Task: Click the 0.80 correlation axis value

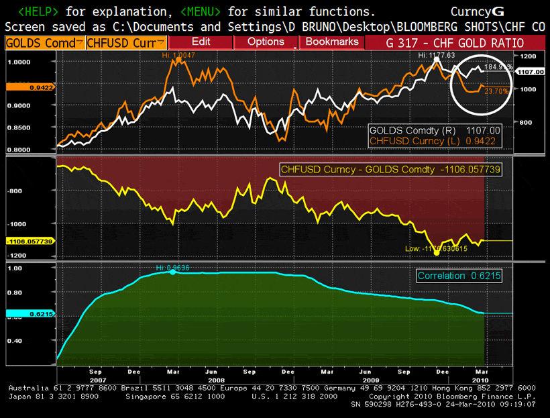Action: click(15, 293)
